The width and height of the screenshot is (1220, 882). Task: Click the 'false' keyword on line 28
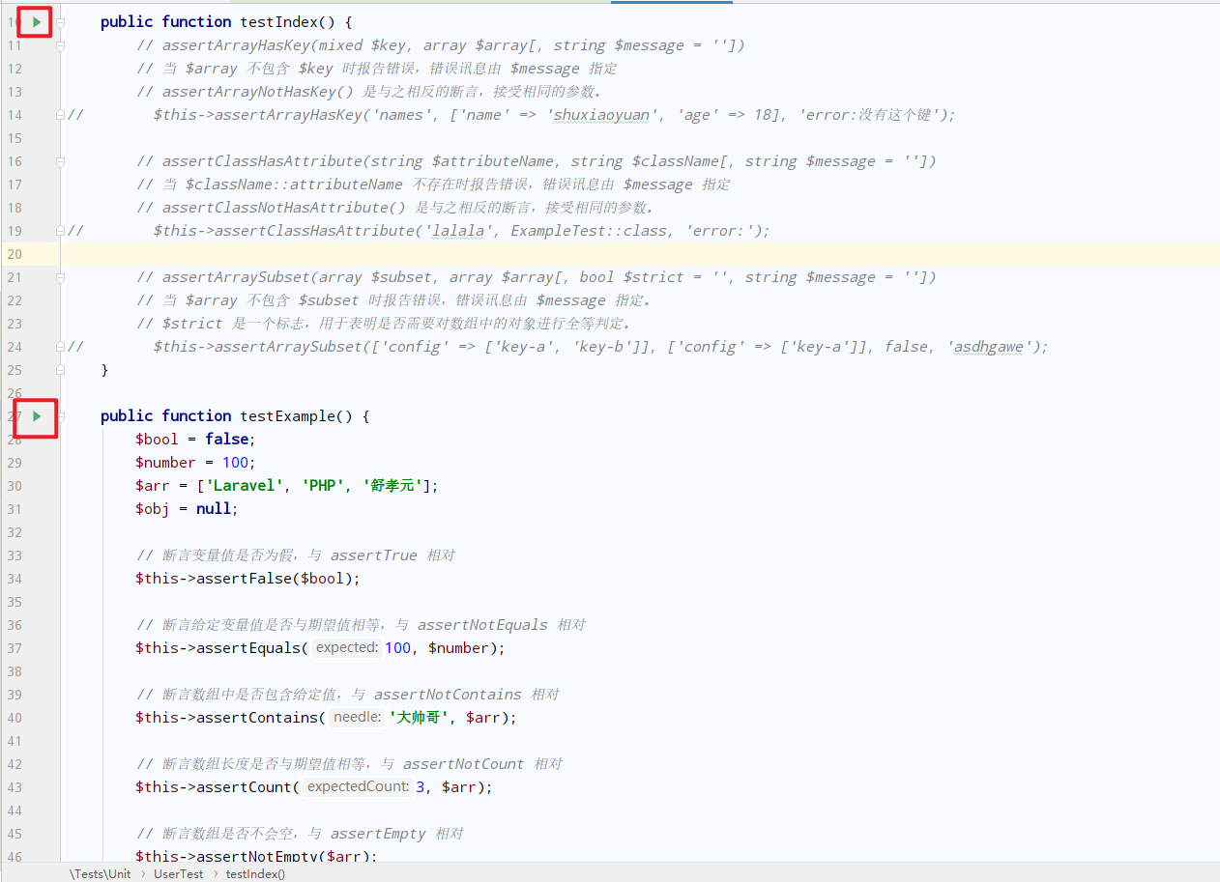pyautogui.click(x=227, y=439)
